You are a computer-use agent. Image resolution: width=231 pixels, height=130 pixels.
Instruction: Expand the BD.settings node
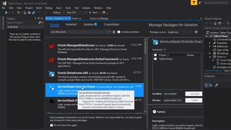[x=210, y=53]
